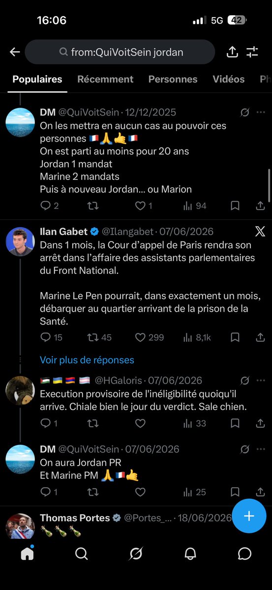Image resolution: width=272 pixels, height=590 pixels.
Task: Compose new post with plus button
Action: click(x=249, y=516)
